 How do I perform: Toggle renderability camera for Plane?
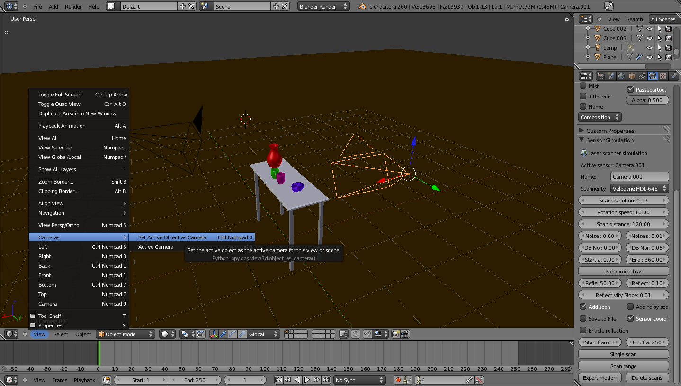(668, 57)
